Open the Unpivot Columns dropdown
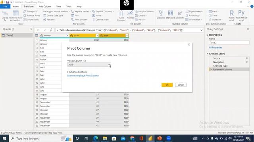This screenshot has height=142, width=254. (x=103, y=11)
